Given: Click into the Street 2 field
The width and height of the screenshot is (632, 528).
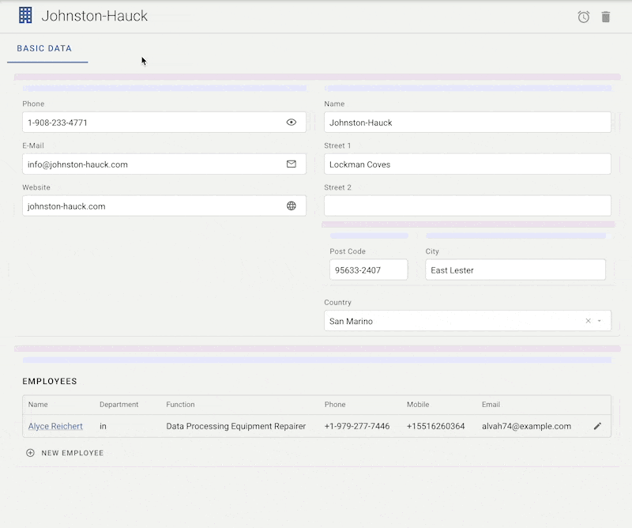Looking at the screenshot, I should (467, 206).
